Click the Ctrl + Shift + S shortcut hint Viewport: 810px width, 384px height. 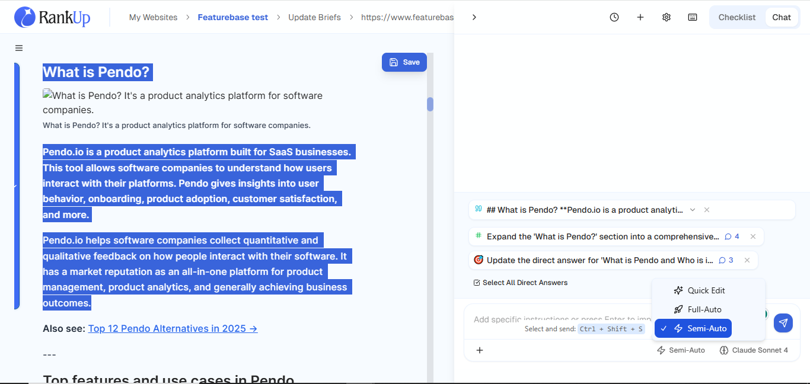(611, 329)
